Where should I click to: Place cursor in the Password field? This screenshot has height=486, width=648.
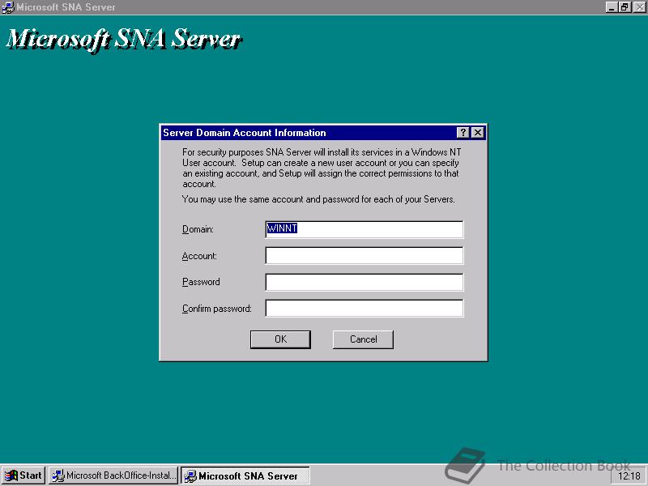pos(364,282)
